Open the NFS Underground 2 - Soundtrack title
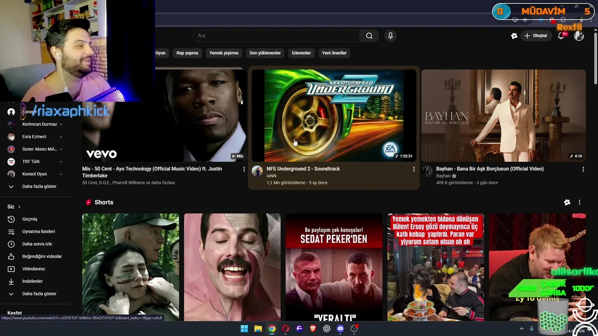Screen dimensions: 598x336 click(x=303, y=169)
